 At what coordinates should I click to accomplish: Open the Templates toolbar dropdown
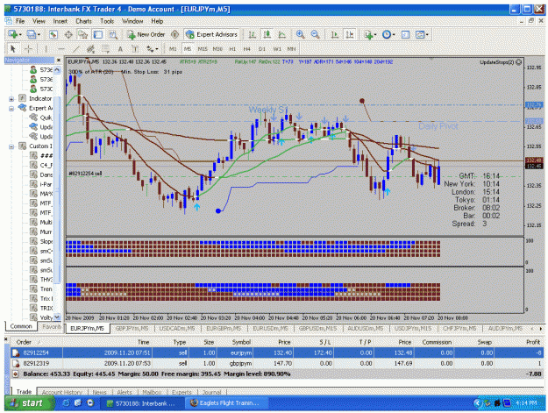tap(422, 34)
